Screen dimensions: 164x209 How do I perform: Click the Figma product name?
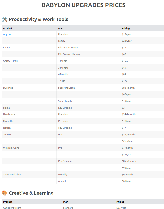[x=6, y=108]
